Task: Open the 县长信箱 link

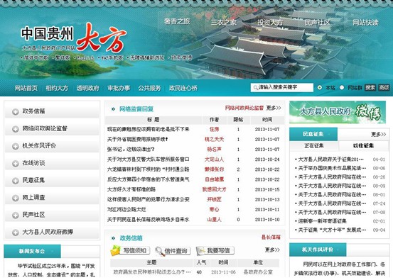Action: coord(271,237)
